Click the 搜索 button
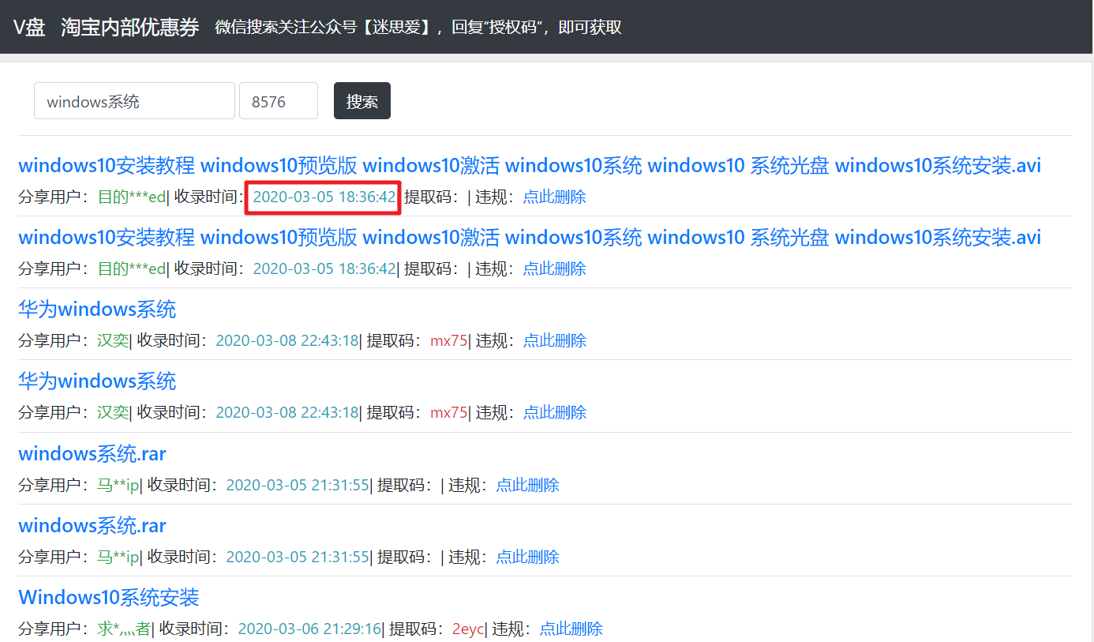Screen dimensions: 1094x642 (362, 101)
